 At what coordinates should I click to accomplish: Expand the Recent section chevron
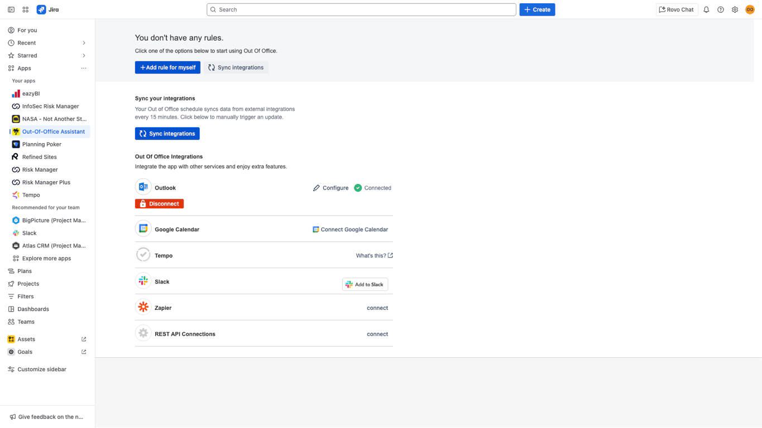[84, 43]
